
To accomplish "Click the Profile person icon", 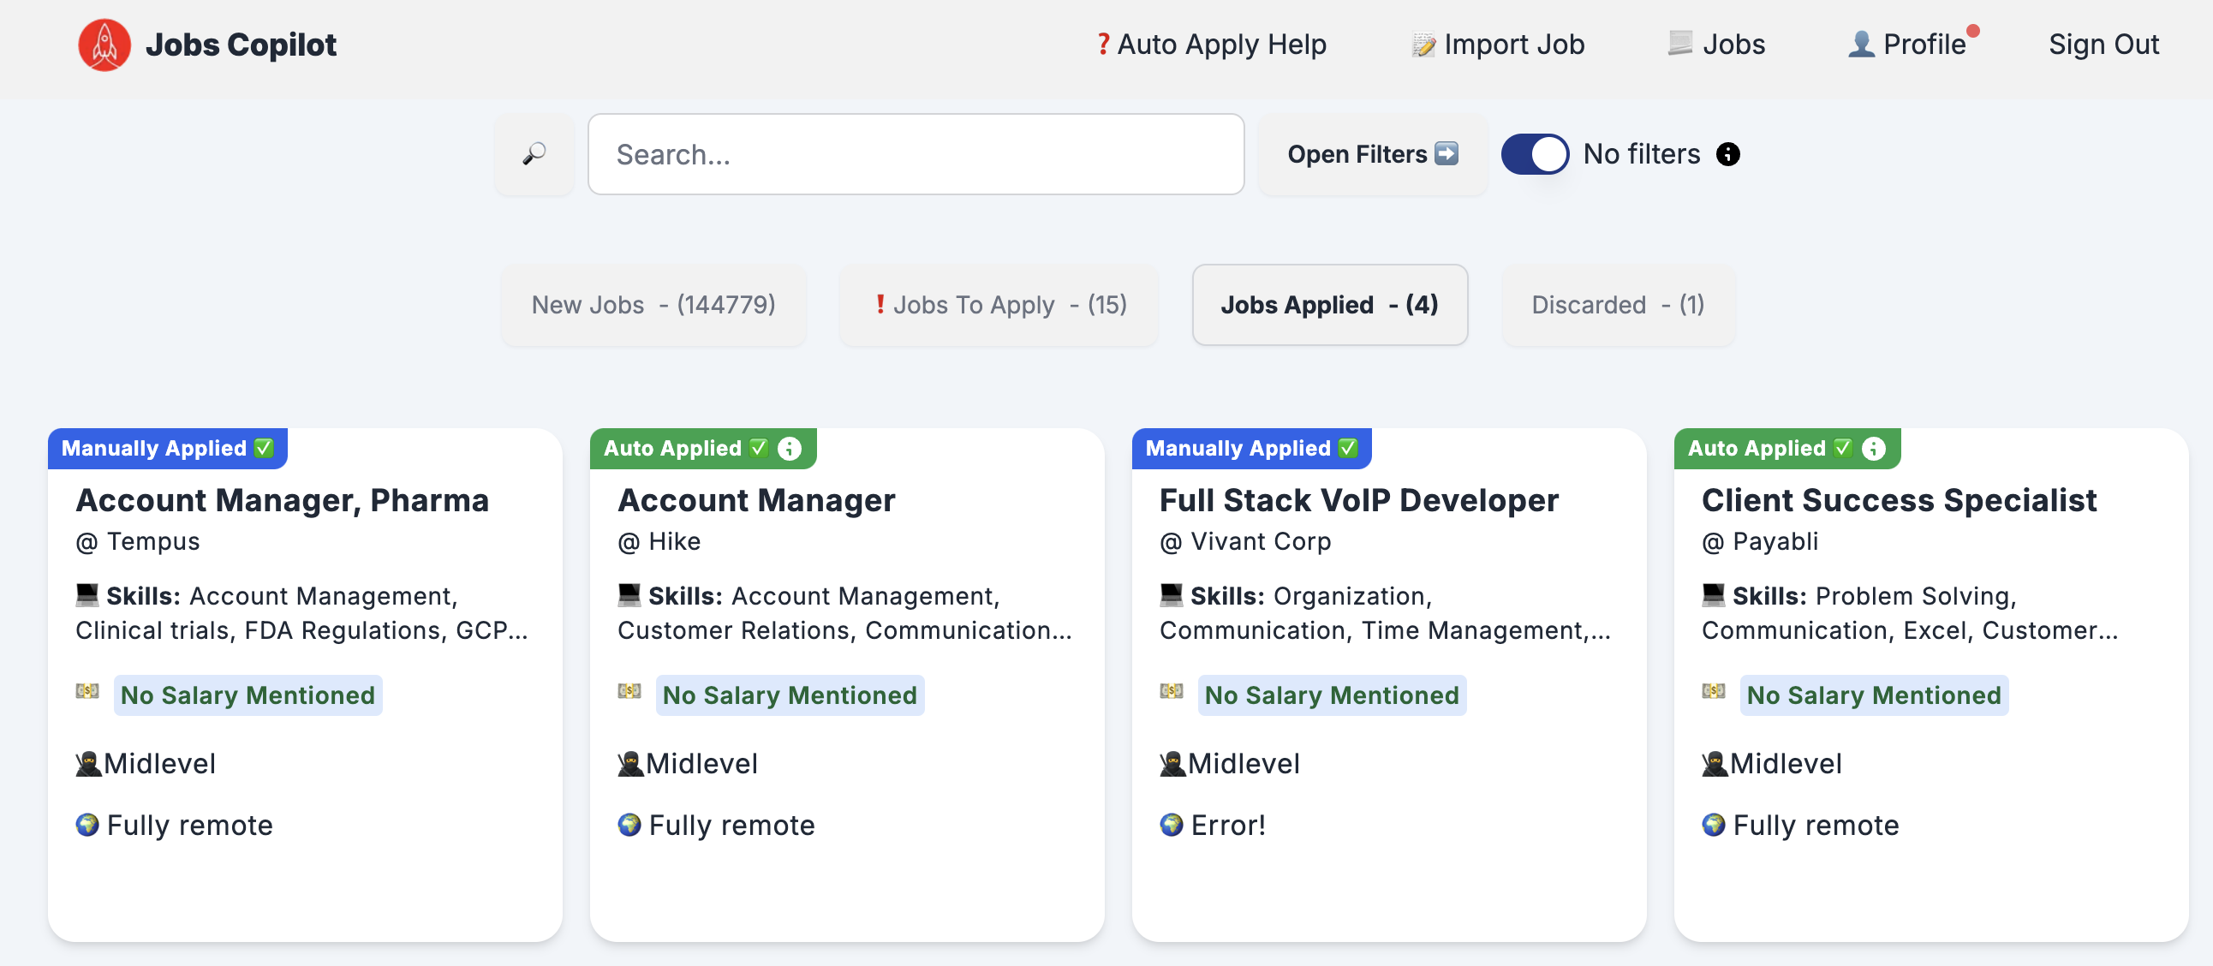I will point(1860,45).
